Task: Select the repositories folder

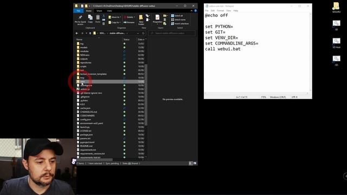Action: (x=86, y=63)
